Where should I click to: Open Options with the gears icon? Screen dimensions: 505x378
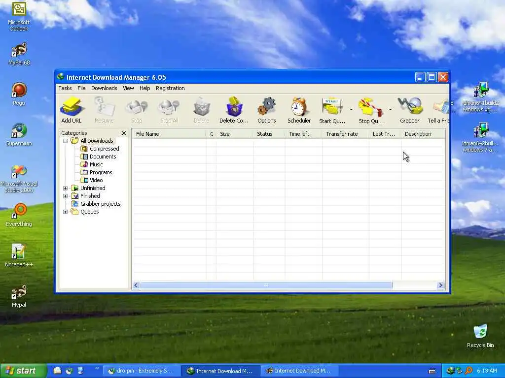[267, 110]
